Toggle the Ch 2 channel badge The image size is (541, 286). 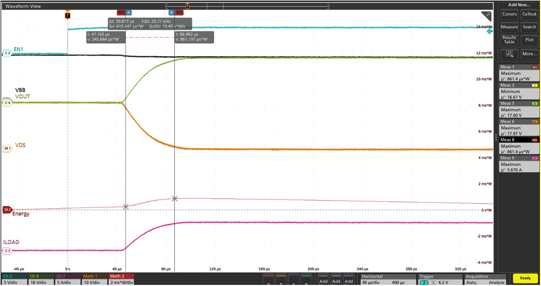pyautogui.click(x=13, y=278)
